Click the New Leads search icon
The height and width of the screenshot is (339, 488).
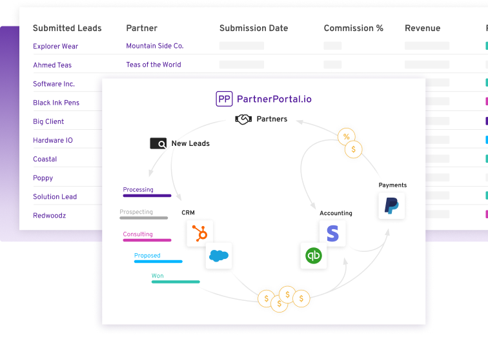[x=158, y=143]
